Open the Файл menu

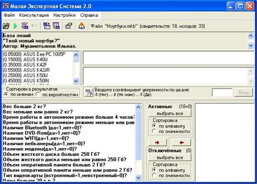click(9, 15)
